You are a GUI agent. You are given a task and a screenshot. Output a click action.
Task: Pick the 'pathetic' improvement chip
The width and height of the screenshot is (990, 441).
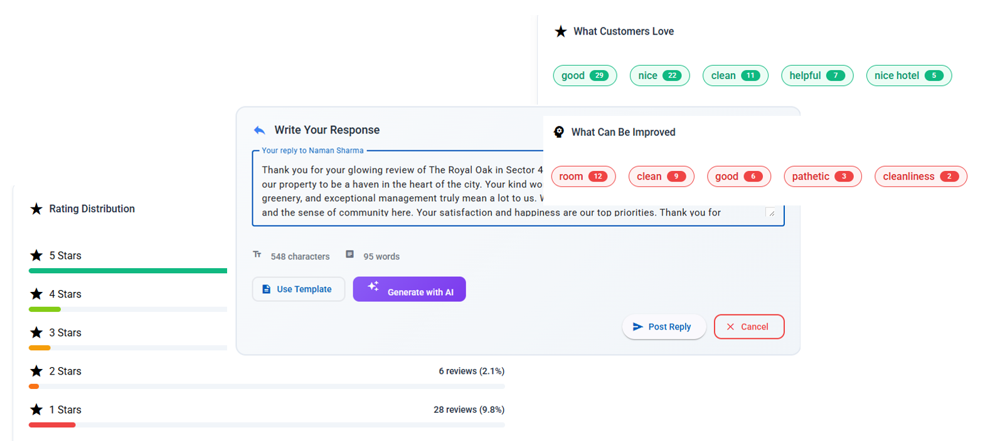pos(822,177)
